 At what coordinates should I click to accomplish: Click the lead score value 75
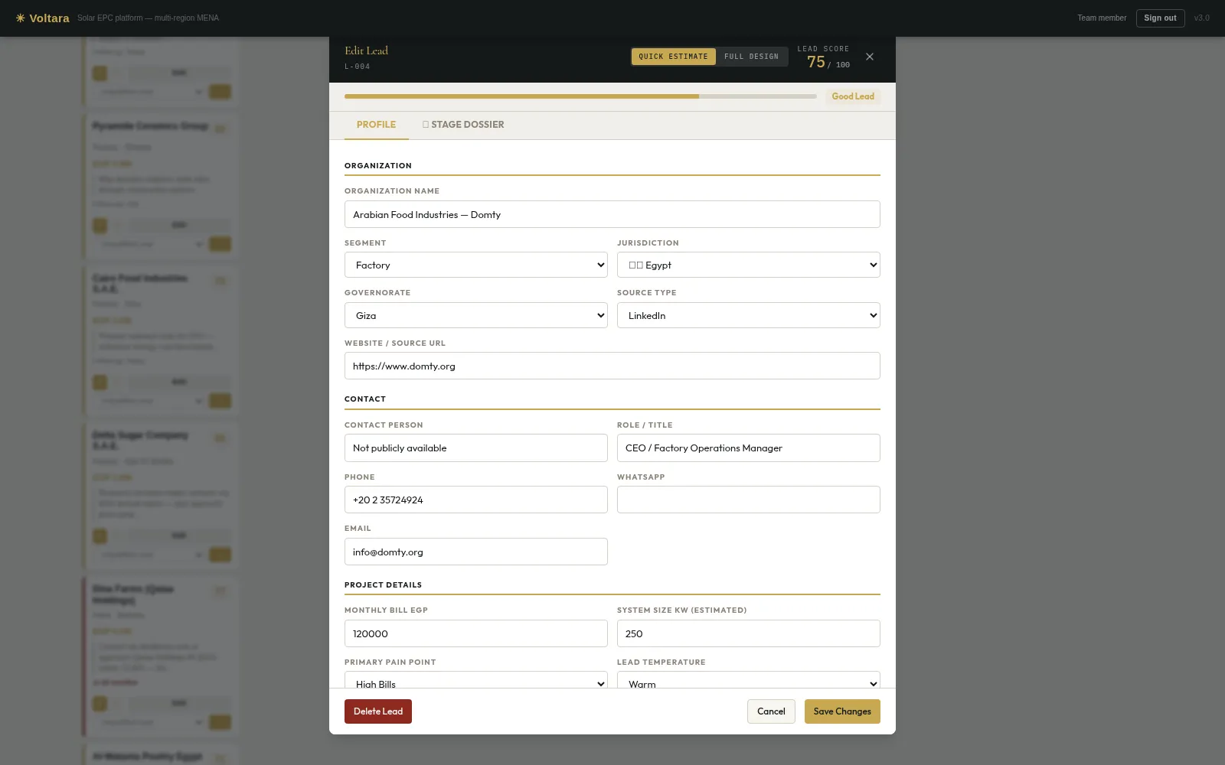(x=816, y=62)
